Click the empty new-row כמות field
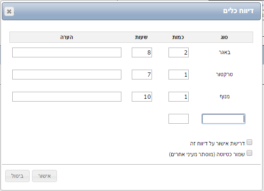The image size is (264, 191). click(178, 119)
